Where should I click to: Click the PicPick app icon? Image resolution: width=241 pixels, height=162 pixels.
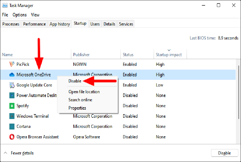[12, 64]
